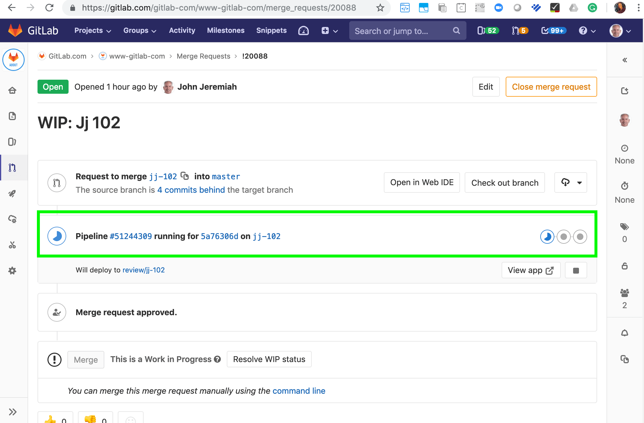The image size is (644, 423).
Task: Toggle notifications bell in right sidebar
Action: coord(625,333)
